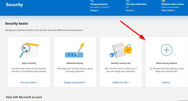Click 'Try the latest security options' description
This screenshot has width=188, height=101.
click(167, 70)
